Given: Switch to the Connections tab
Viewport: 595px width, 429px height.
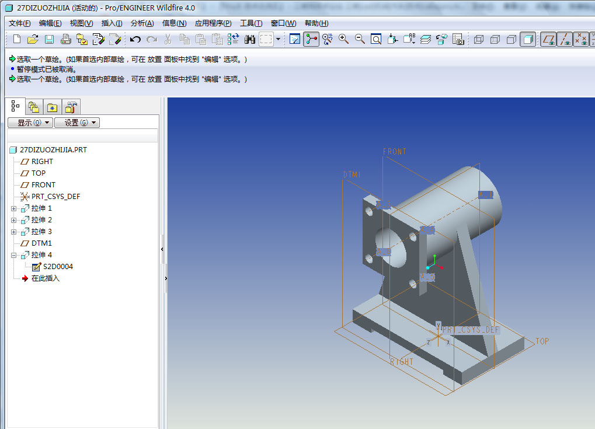Looking at the screenshot, I should (71, 107).
